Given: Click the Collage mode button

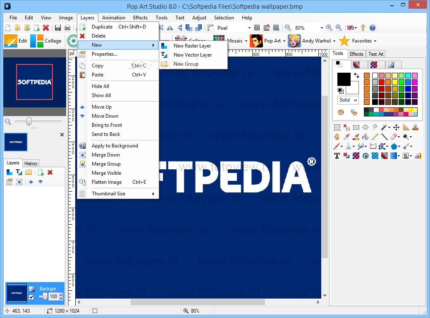Looking at the screenshot, I should pyautogui.click(x=46, y=41).
